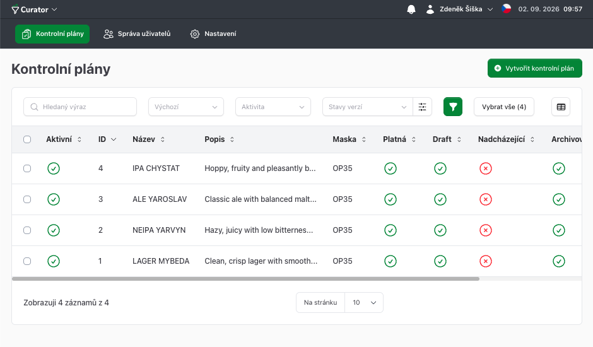Click the Czech flag language icon
593x347 pixels.
[507, 9]
